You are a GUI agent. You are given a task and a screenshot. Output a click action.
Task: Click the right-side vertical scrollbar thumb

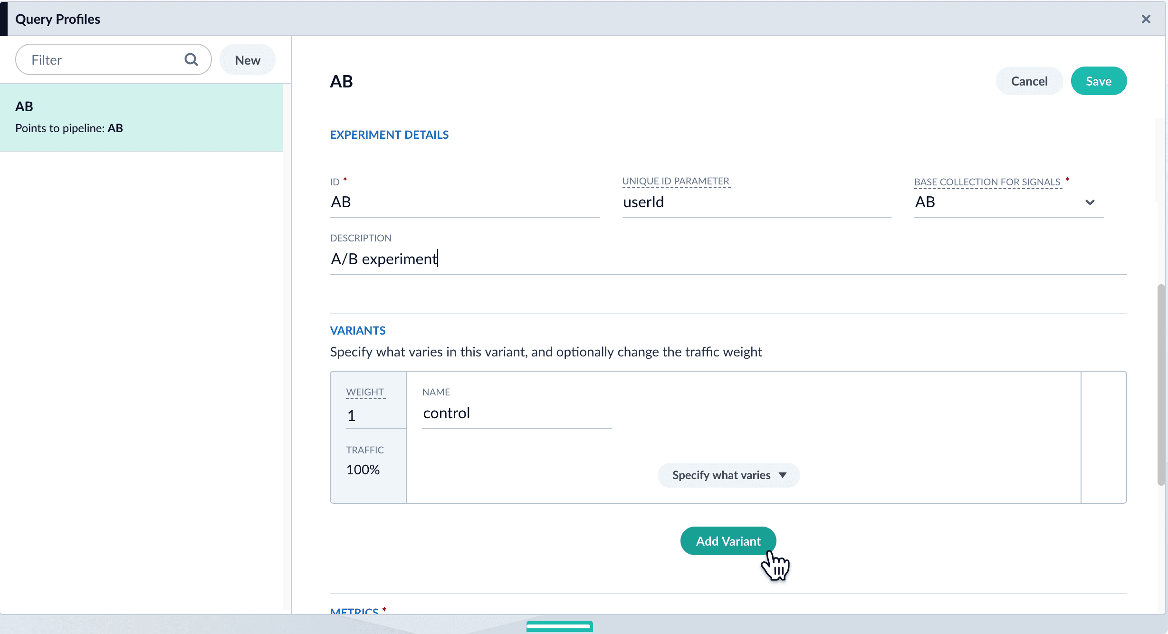tap(1161, 385)
